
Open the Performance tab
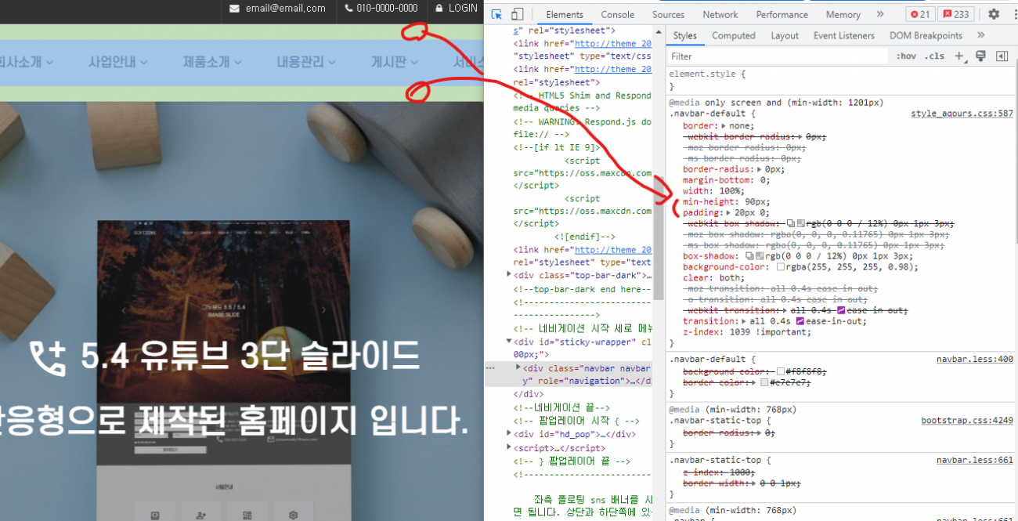pos(782,14)
